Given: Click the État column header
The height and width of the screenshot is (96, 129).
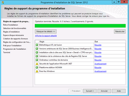Looking at the screenshot, I should pos(110,41).
